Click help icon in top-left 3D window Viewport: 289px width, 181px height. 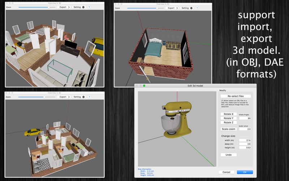coord(89,7)
